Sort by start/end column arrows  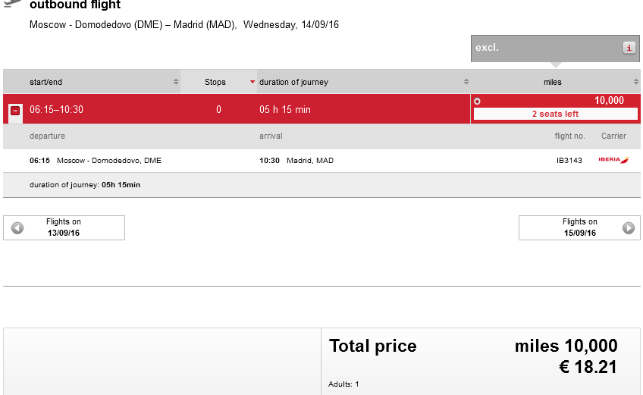176,82
